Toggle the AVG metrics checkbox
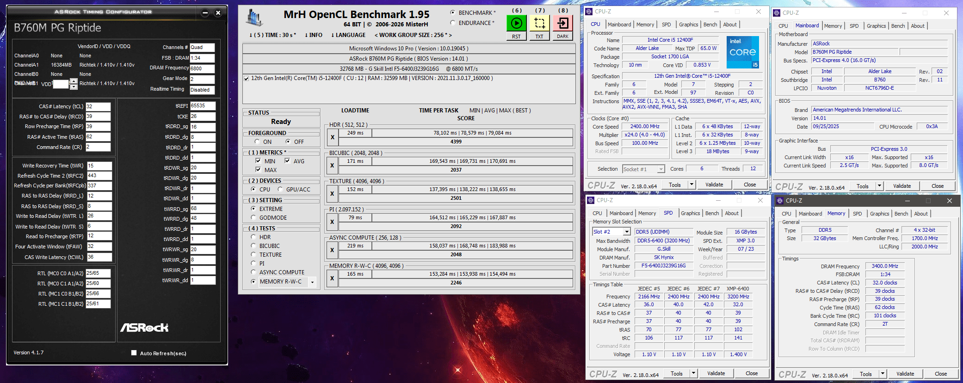Image resolution: width=963 pixels, height=383 pixels. click(x=287, y=161)
